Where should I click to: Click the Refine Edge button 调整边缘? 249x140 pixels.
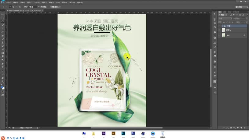coord(55,7)
